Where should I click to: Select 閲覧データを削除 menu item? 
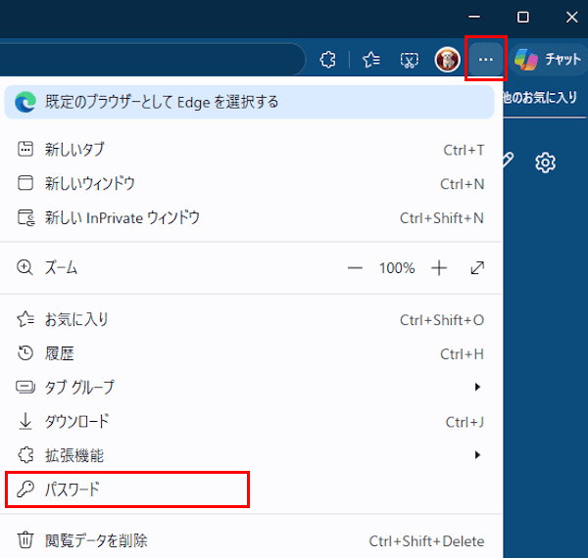click(x=251, y=540)
